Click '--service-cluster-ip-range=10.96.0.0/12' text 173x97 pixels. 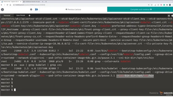(42, 44)
